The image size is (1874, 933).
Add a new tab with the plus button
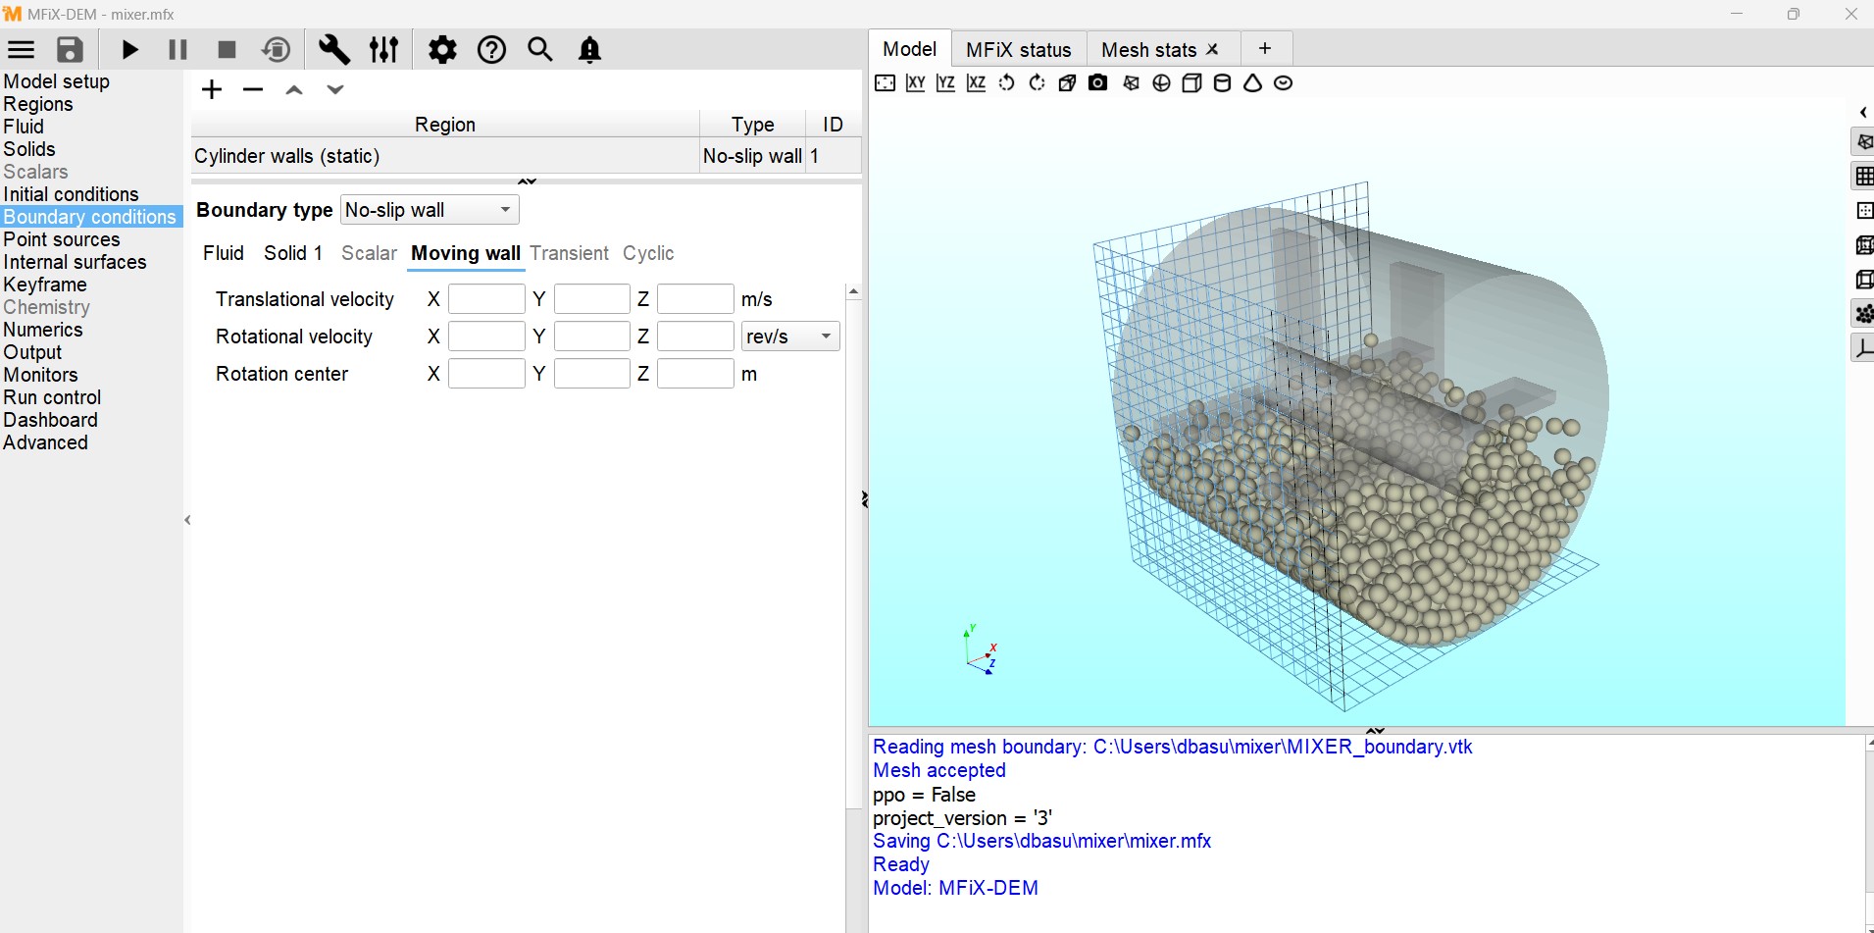click(1265, 49)
